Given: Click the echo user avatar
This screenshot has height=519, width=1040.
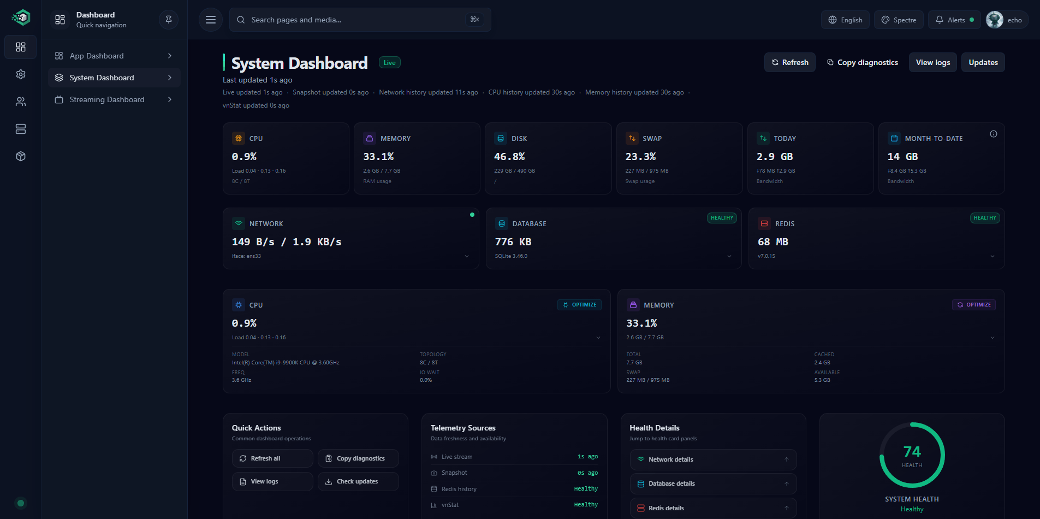Looking at the screenshot, I should pos(995,20).
